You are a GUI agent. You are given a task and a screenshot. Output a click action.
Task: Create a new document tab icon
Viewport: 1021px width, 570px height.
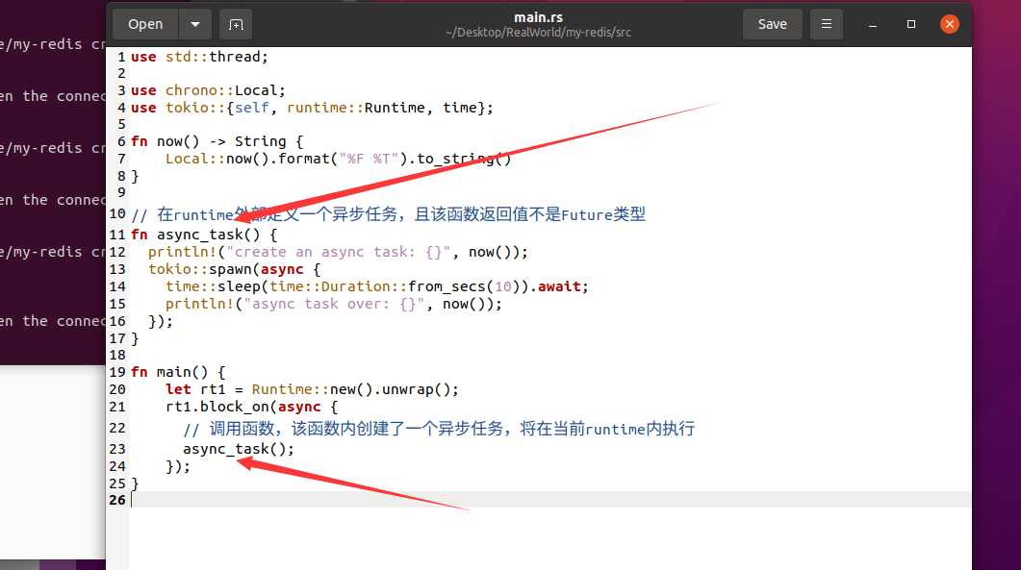[x=236, y=24]
